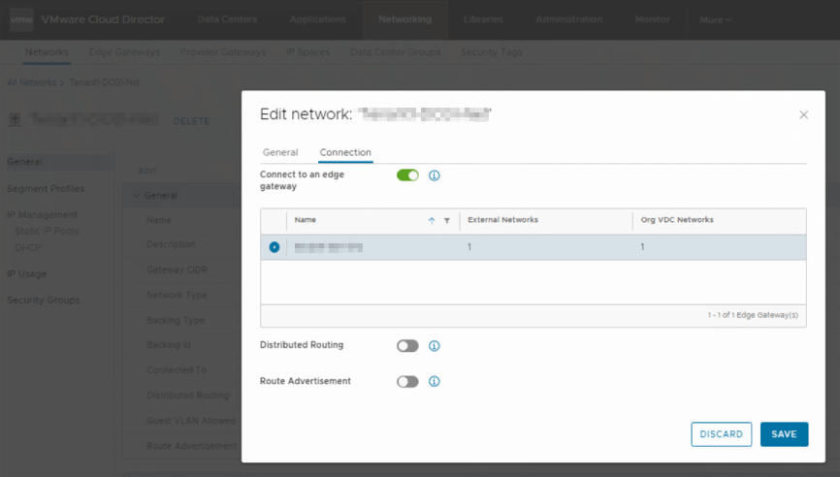
Task: Open the More dropdown in top navigation
Action: pyautogui.click(x=716, y=19)
